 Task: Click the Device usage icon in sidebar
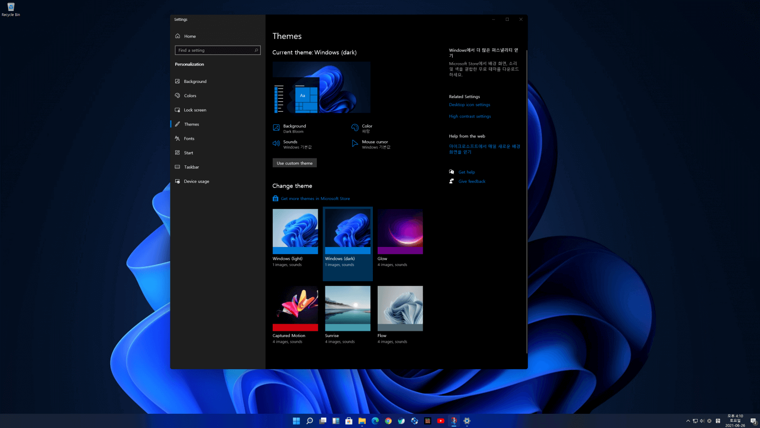(178, 181)
